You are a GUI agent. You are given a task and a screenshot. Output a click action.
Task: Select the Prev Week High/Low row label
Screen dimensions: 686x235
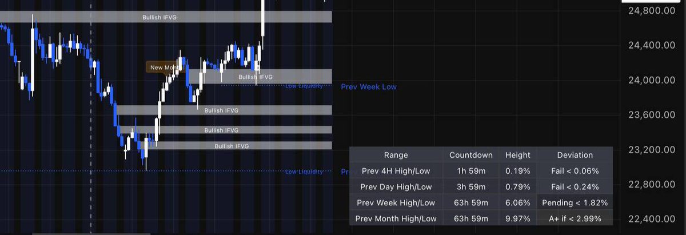tap(396, 202)
